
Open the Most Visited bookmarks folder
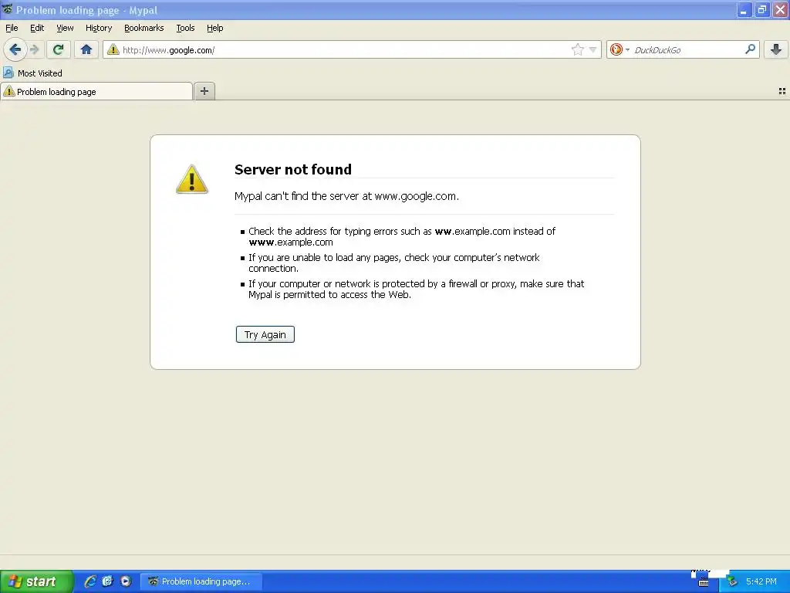tap(32, 73)
